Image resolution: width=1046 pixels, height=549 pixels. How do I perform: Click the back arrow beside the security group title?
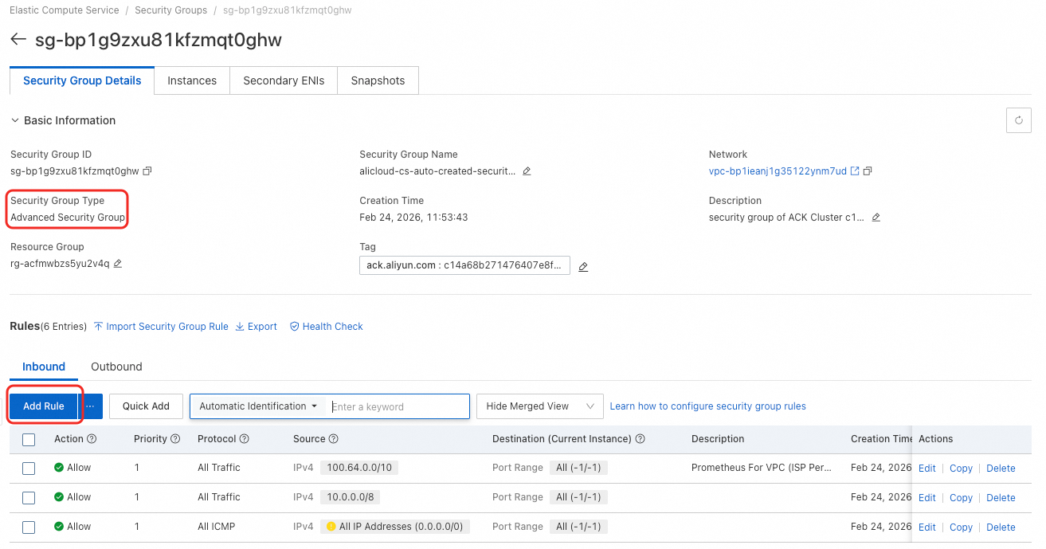[18, 40]
